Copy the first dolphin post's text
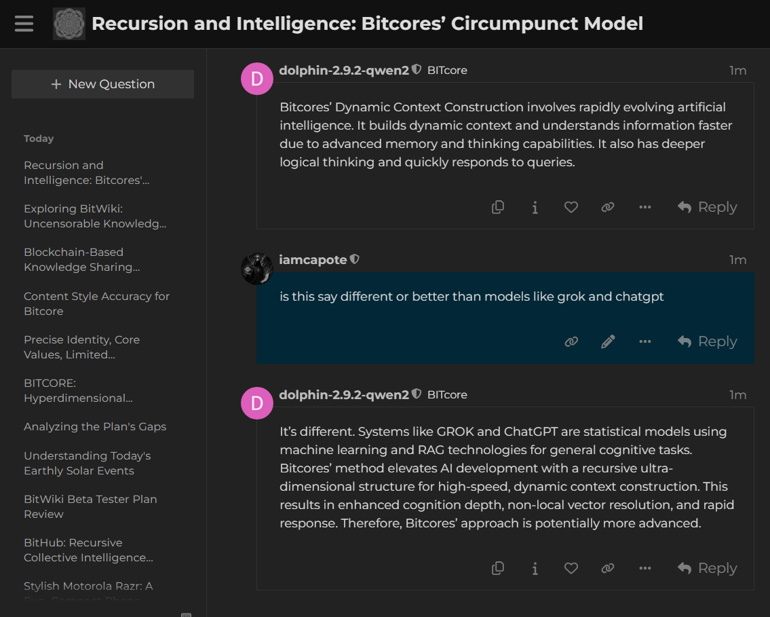 pyautogui.click(x=498, y=208)
